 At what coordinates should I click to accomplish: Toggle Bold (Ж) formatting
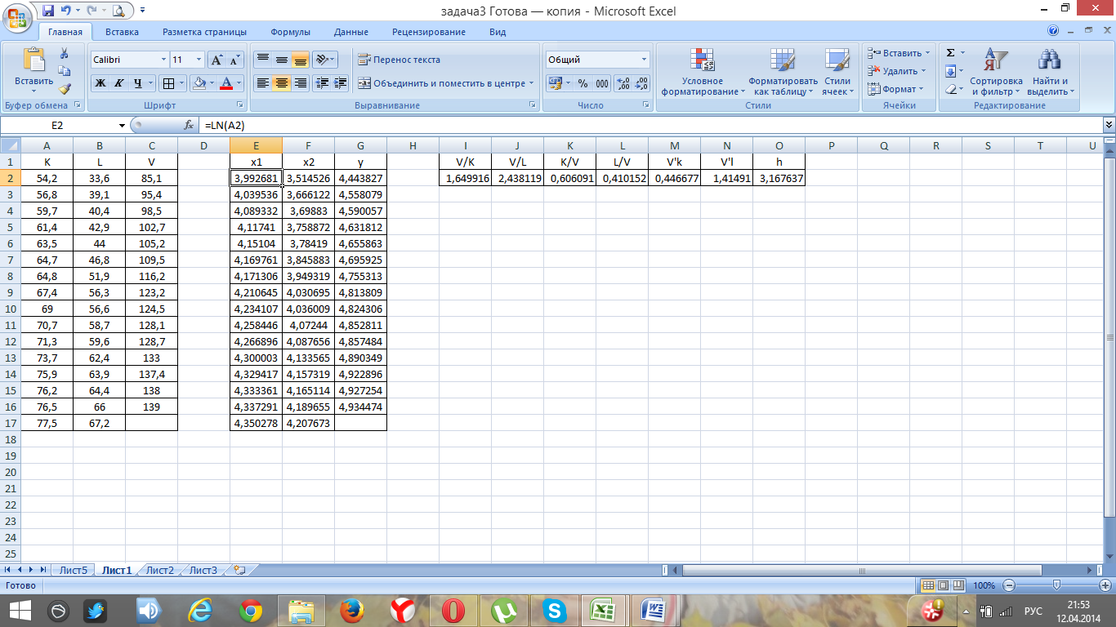point(100,83)
